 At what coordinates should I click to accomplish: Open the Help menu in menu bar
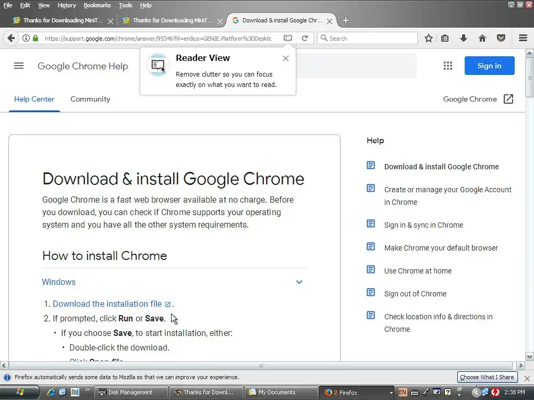pos(145,5)
